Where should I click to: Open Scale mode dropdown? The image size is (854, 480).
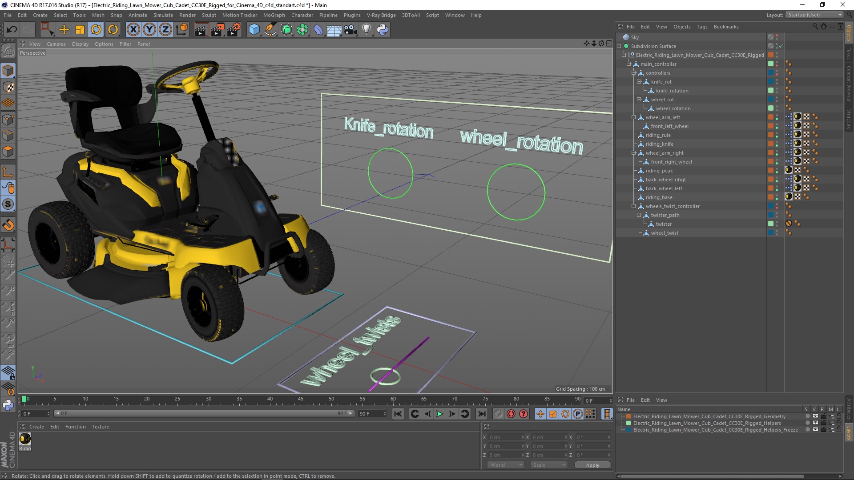coord(549,465)
